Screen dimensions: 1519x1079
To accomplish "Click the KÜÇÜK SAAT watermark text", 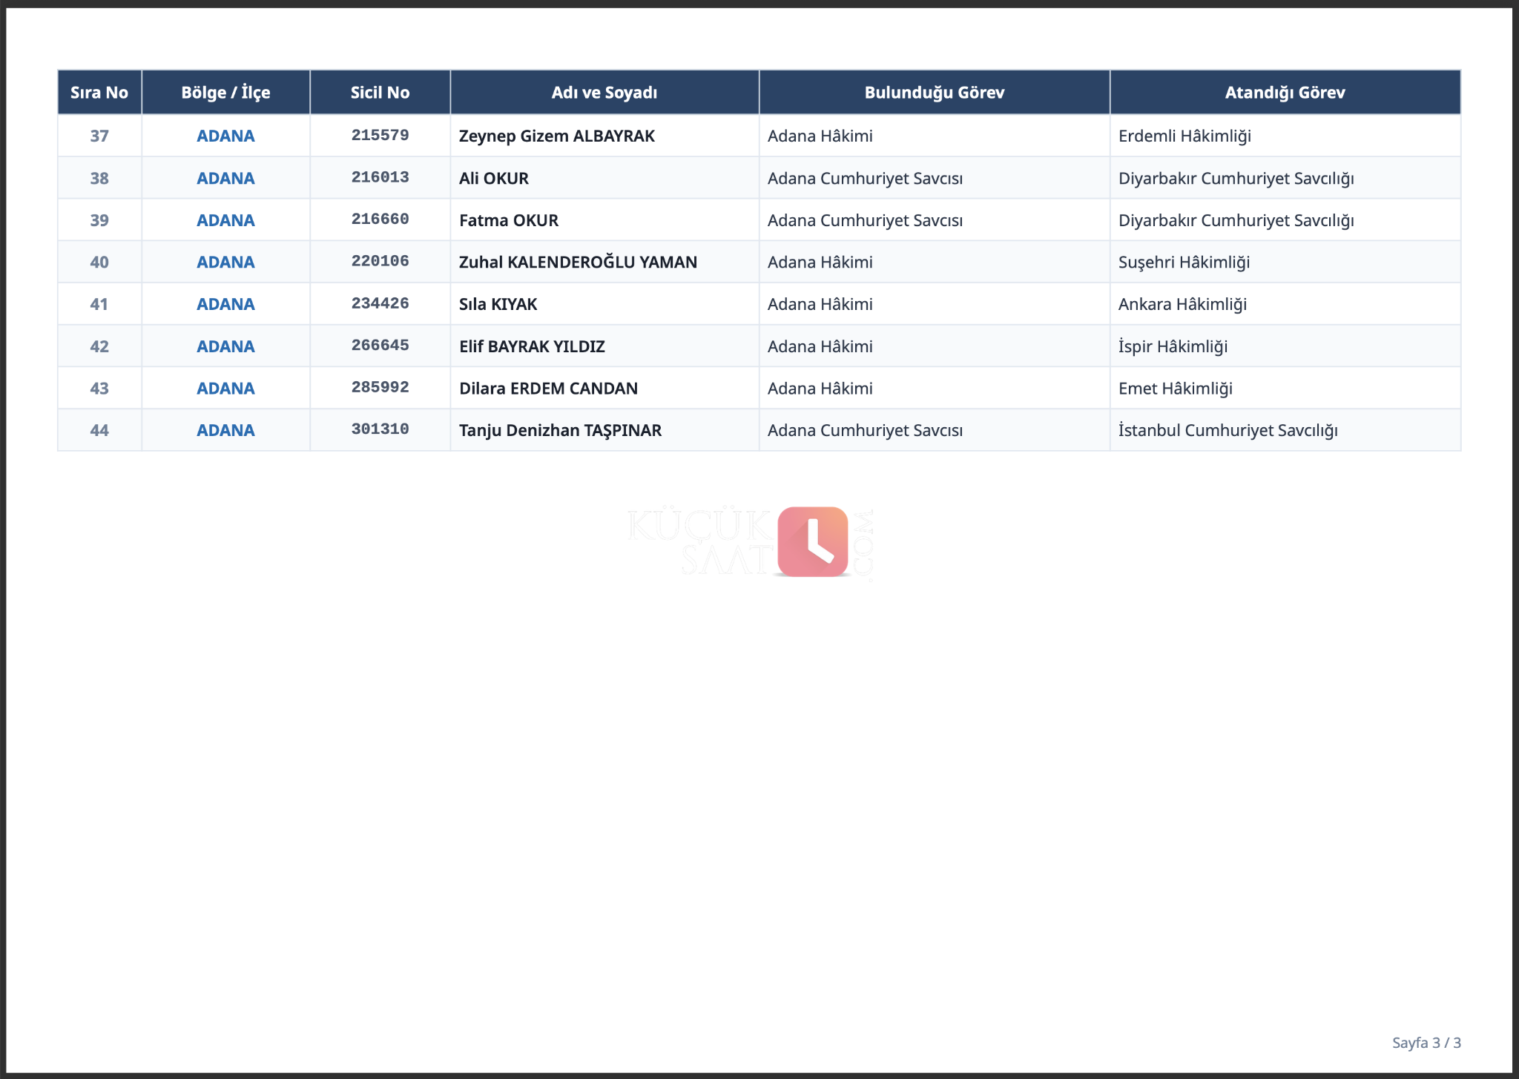I will coord(699,542).
